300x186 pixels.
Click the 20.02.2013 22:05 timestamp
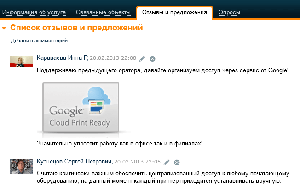[138, 162]
